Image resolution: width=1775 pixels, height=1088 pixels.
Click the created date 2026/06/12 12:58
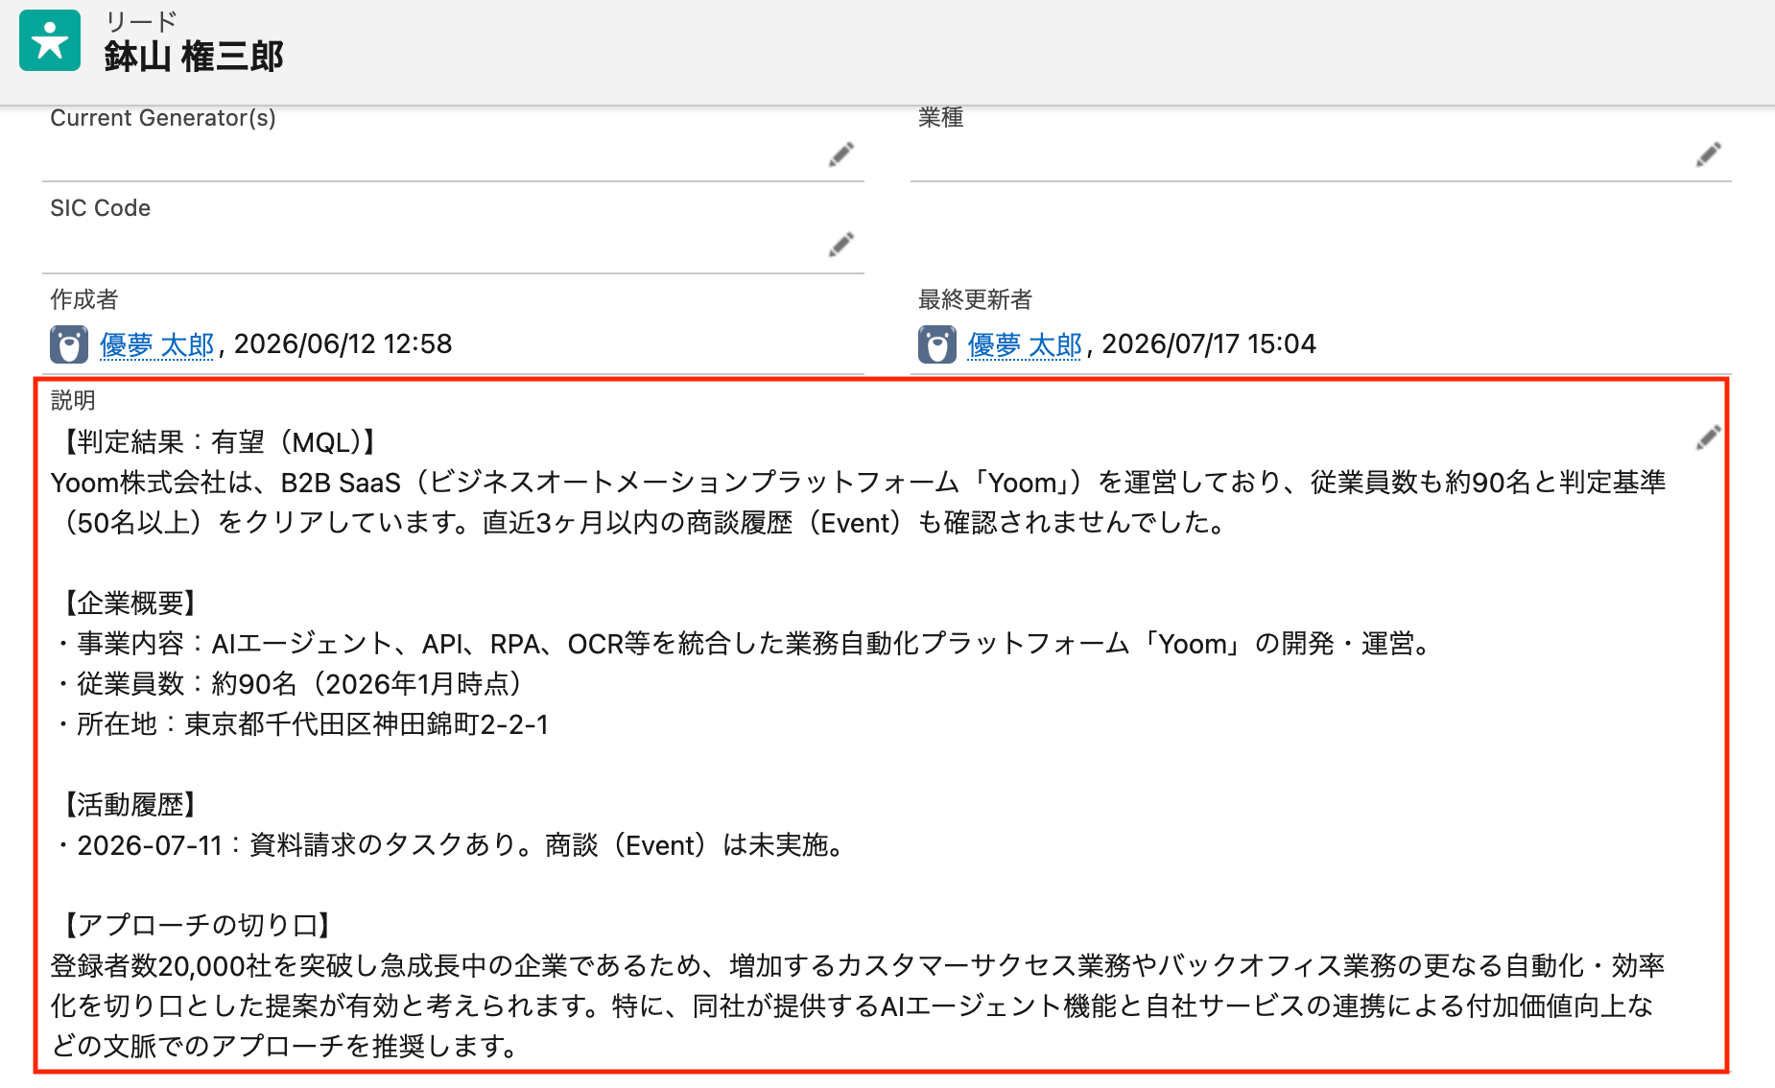(x=343, y=344)
